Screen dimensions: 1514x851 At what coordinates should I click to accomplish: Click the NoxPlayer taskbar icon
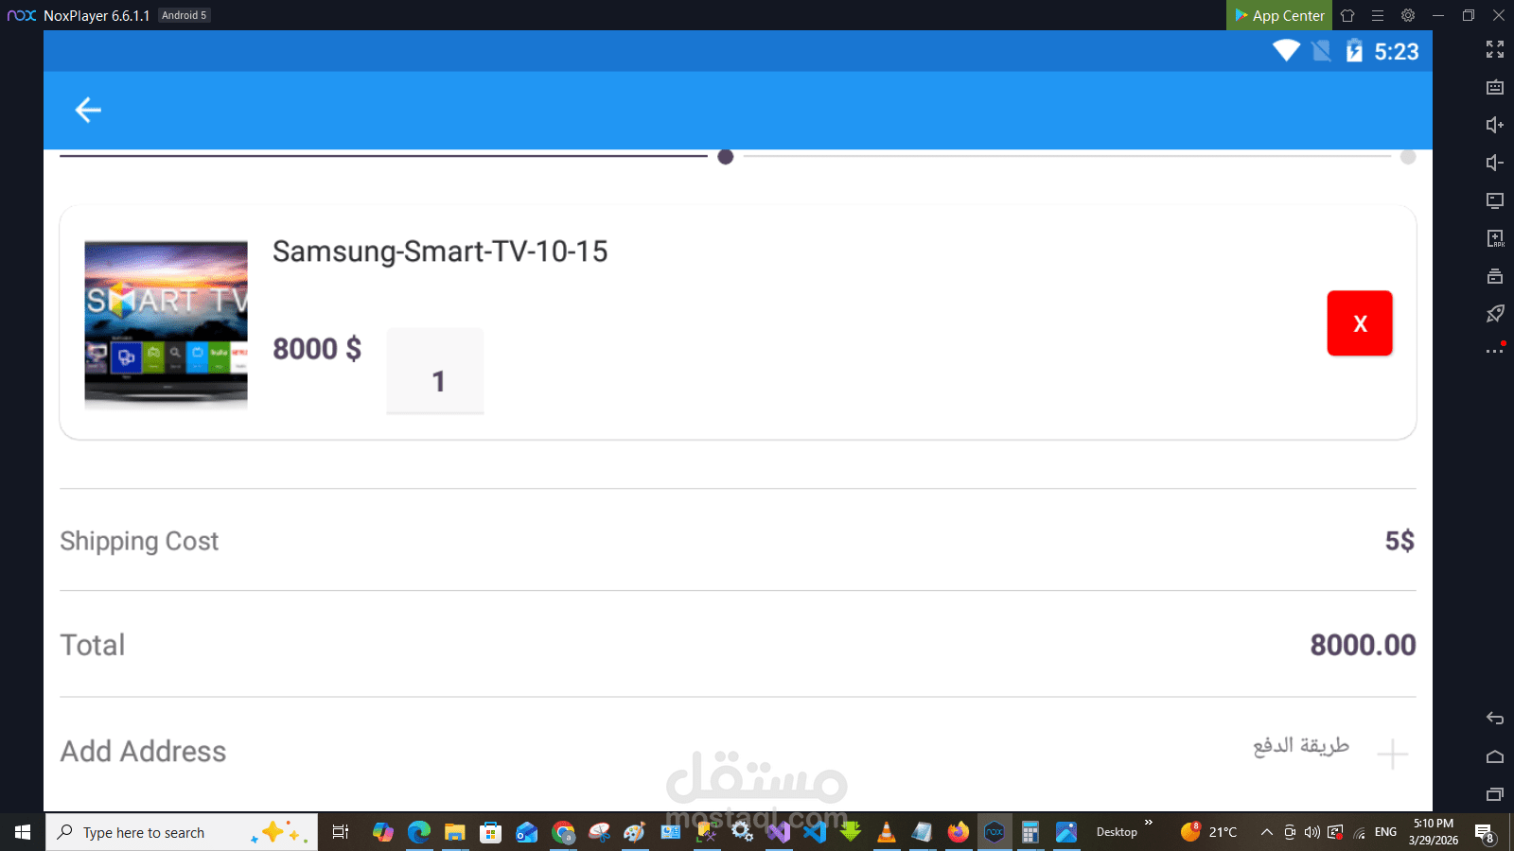tap(995, 832)
